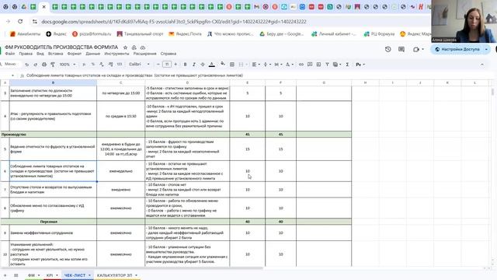Redo the last action in toolbar

[x=35, y=65]
